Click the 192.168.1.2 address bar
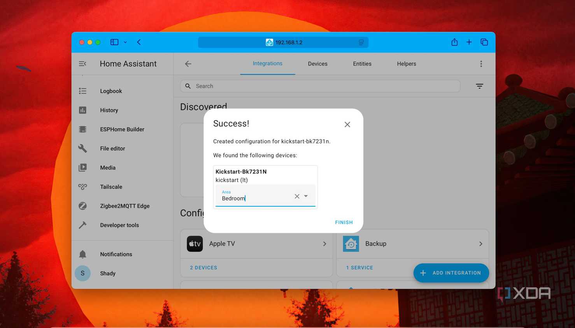This screenshot has height=328, width=575. [x=283, y=42]
